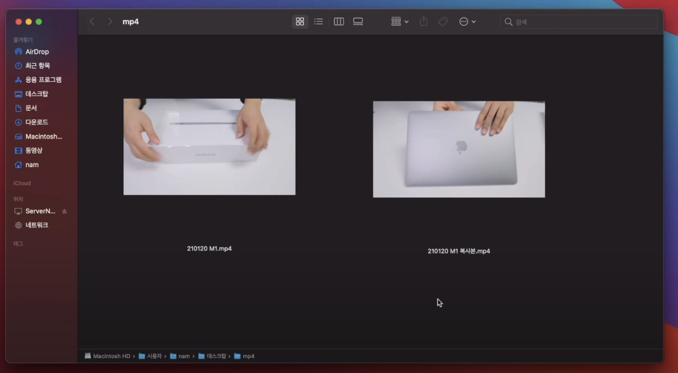
Task: Open the more actions ellipsis menu
Action: pos(467,21)
